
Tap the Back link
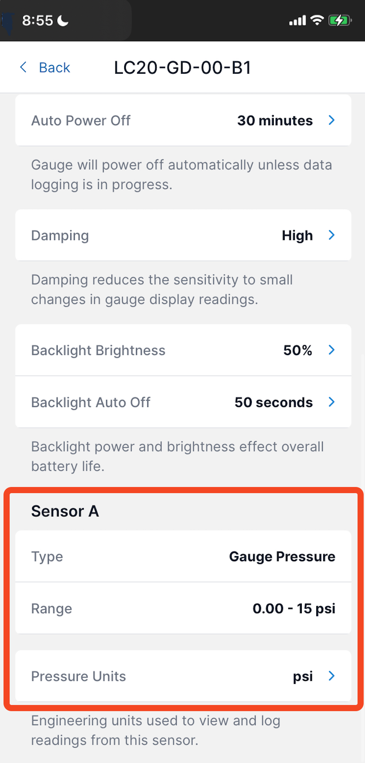[54, 68]
